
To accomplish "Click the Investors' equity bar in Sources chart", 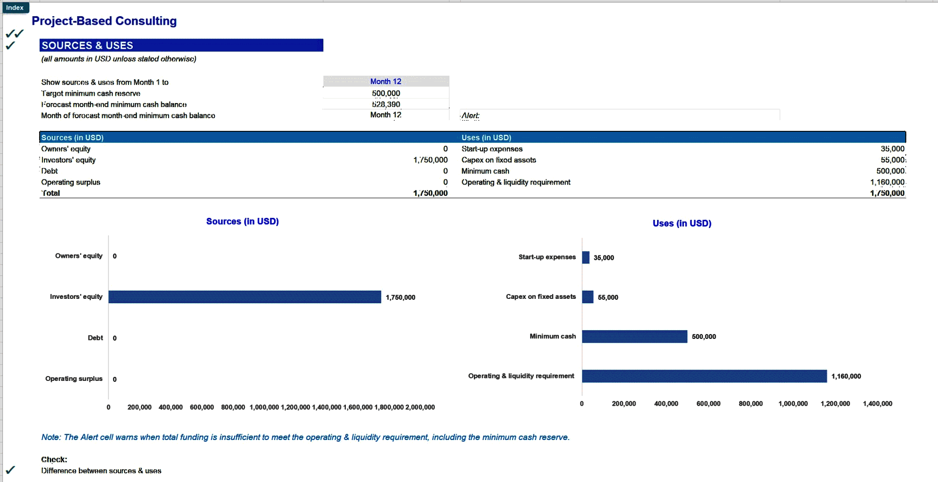I will click(244, 296).
